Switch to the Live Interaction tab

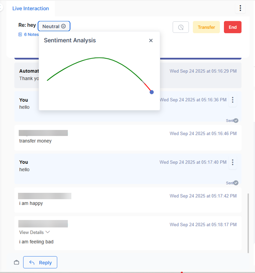click(31, 8)
